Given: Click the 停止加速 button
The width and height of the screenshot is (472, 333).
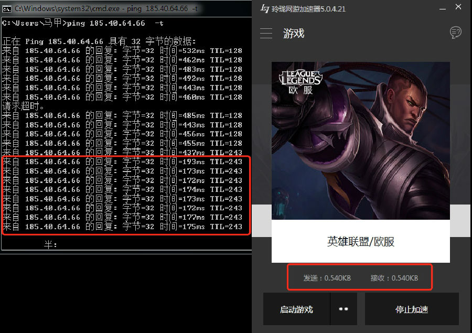Looking at the screenshot, I should click(412, 309).
